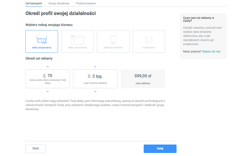The image size is (251, 156).
Task: Click the 2 tyg. duration card
Action: (x=95, y=79)
